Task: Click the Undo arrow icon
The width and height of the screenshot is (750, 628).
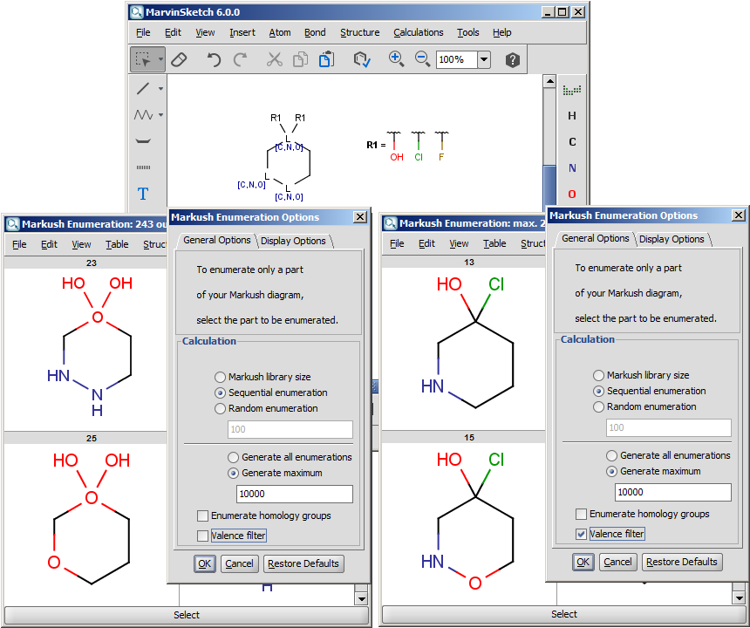Action: (x=214, y=59)
